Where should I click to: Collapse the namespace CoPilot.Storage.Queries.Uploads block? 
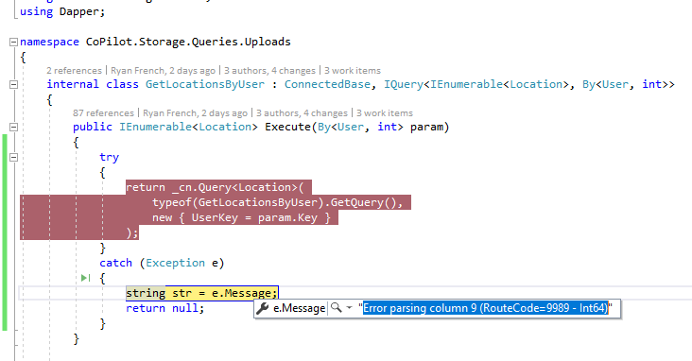coord(13,43)
